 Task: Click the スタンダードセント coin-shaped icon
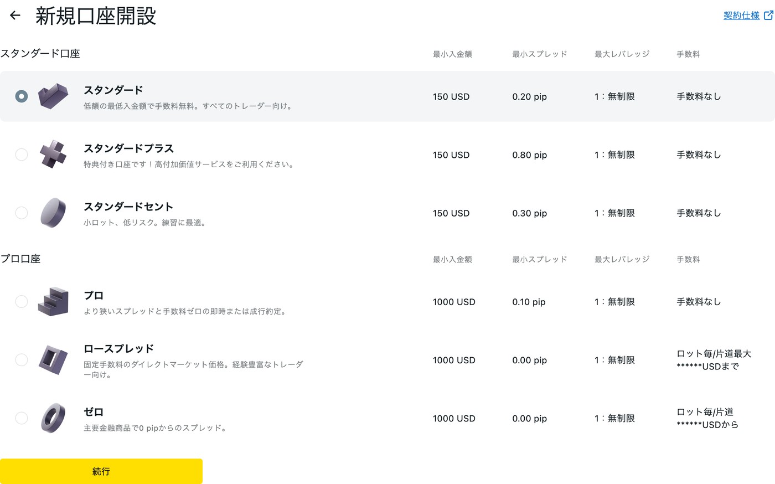[53, 213]
